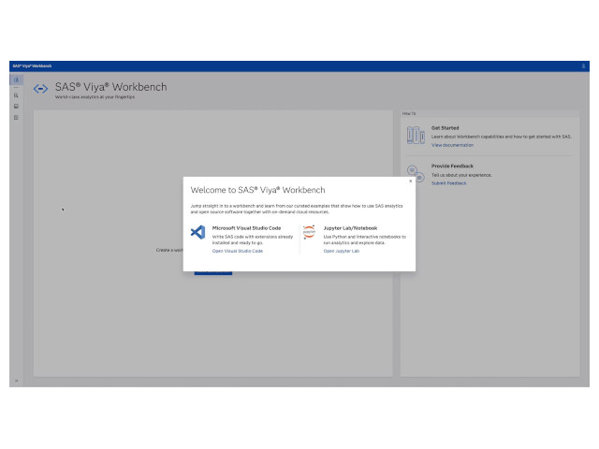Click View documentation link

point(452,145)
